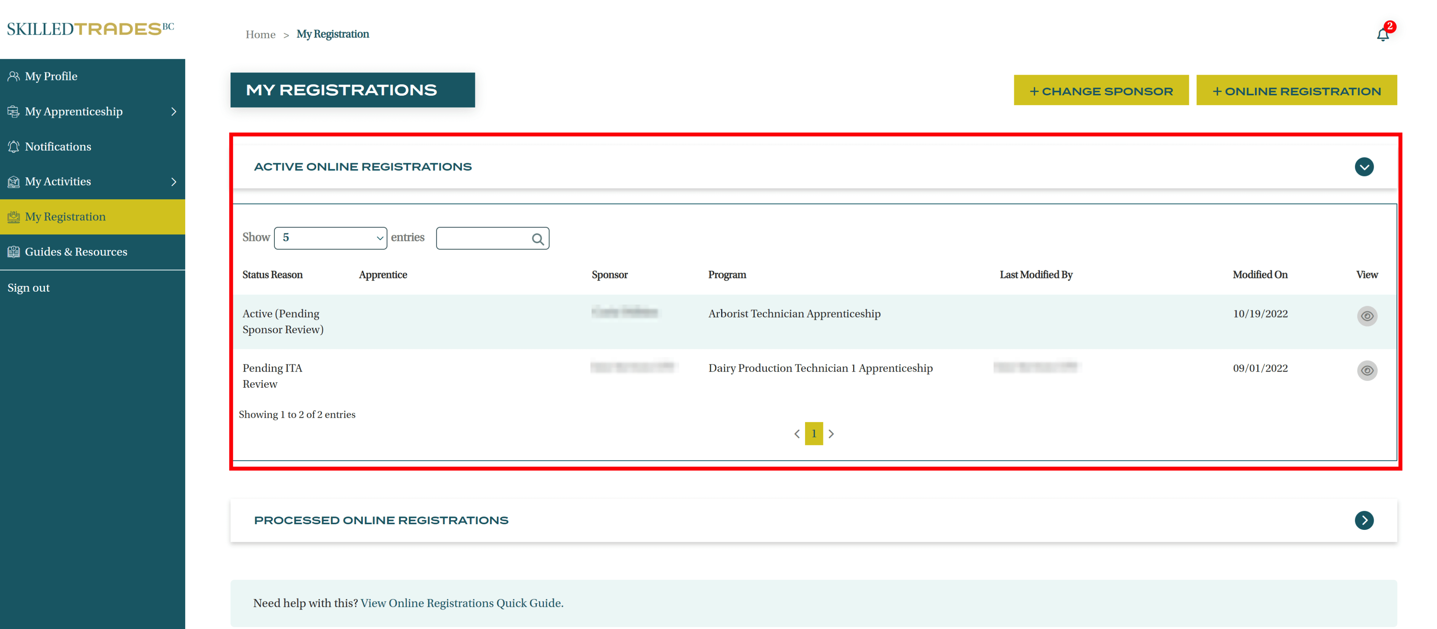Image resolution: width=1437 pixels, height=629 pixels.
Task: Click the search magnifier icon
Action: [537, 239]
